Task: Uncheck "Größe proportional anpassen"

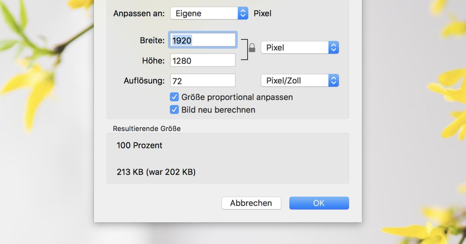Action: point(174,97)
